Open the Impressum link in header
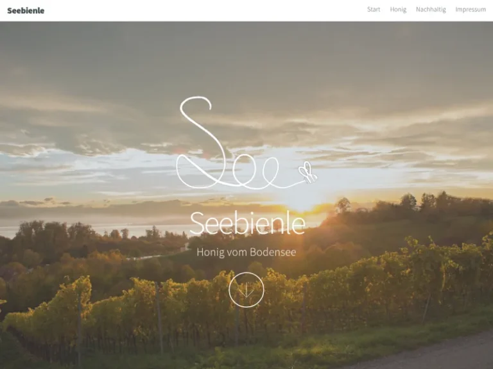 click(471, 10)
